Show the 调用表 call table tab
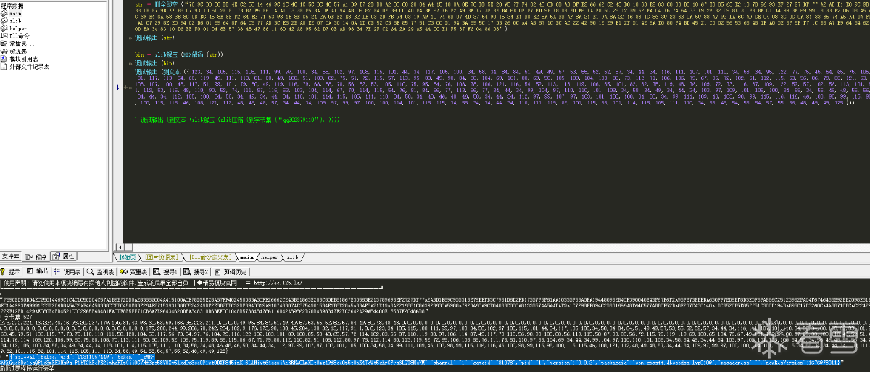870x372 pixels. [x=67, y=271]
